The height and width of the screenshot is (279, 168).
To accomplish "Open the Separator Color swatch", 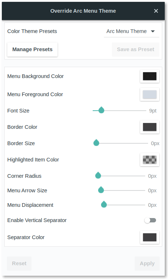I will tap(150, 237).
